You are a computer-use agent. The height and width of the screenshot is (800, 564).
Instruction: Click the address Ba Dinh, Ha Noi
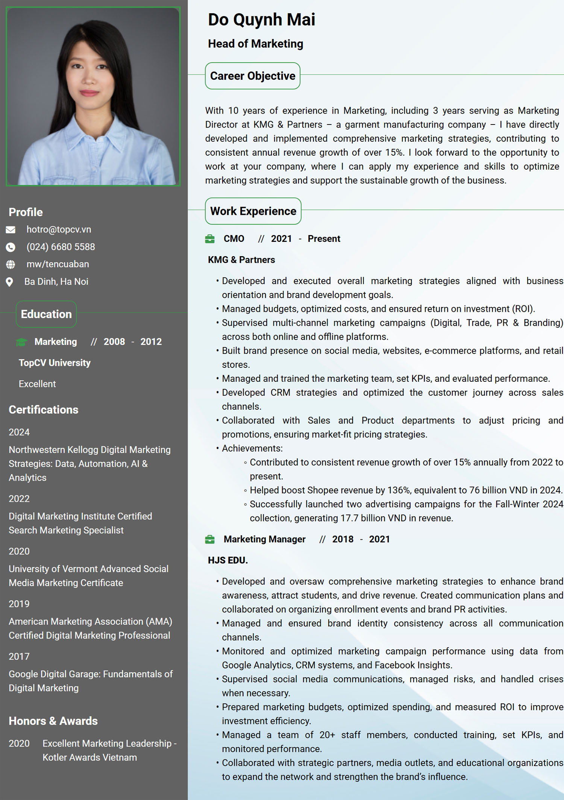[x=56, y=282]
